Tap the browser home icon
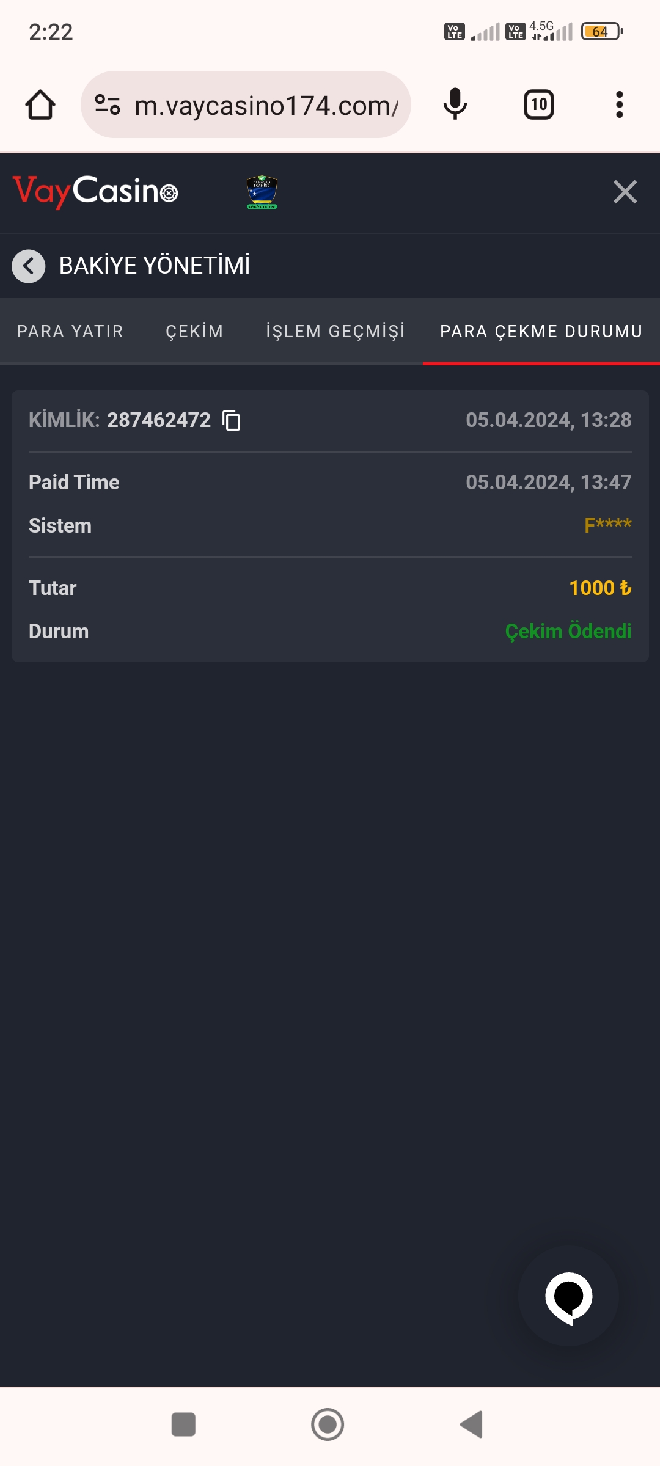 pyautogui.click(x=40, y=105)
